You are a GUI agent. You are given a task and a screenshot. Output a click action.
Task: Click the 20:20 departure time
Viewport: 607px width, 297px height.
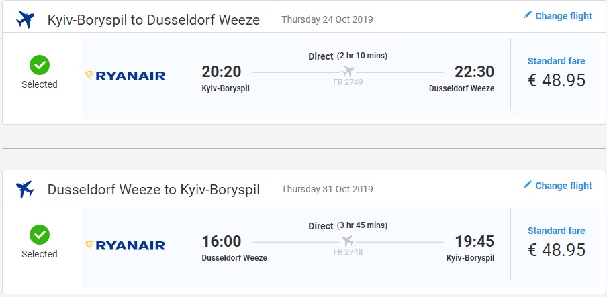[x=222, y=72]
